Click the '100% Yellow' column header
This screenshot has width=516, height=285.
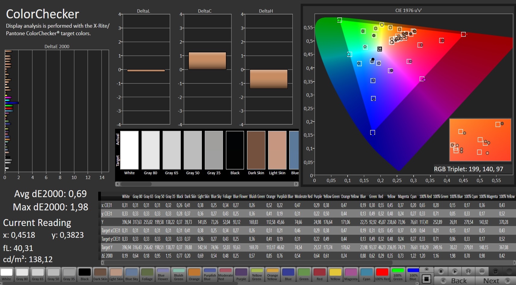[x=507, y=197]
